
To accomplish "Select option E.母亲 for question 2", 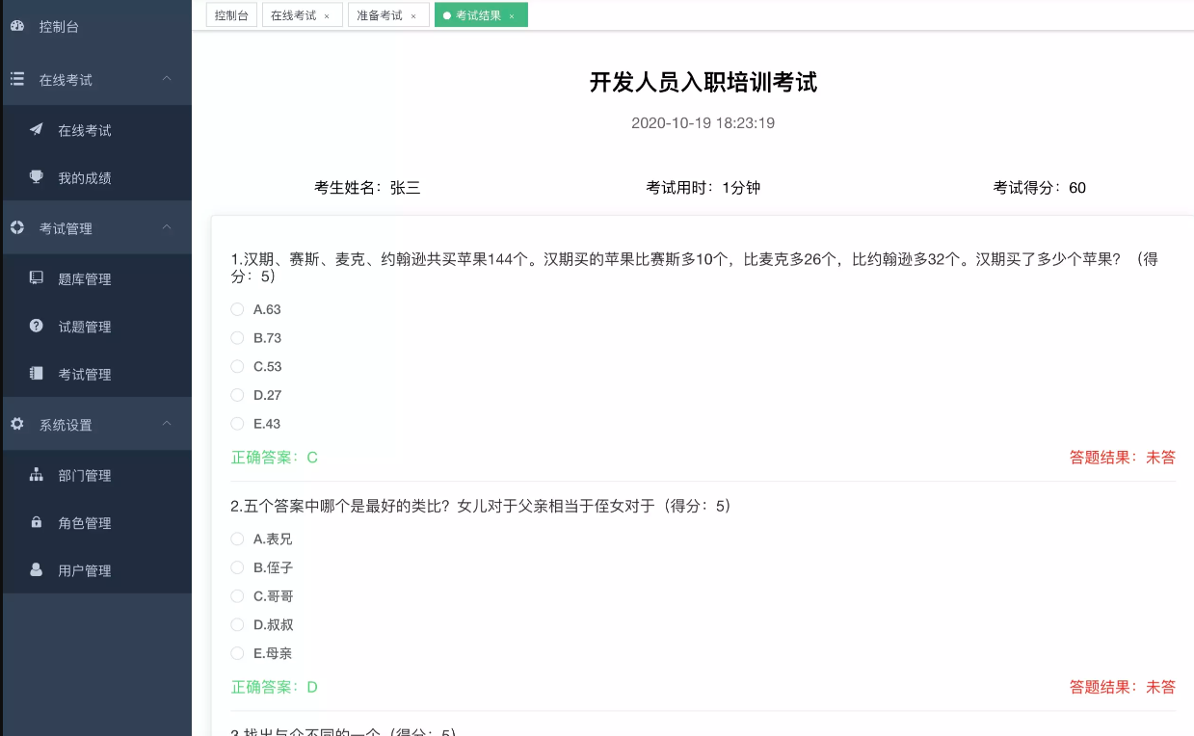I will coord(237,653).
